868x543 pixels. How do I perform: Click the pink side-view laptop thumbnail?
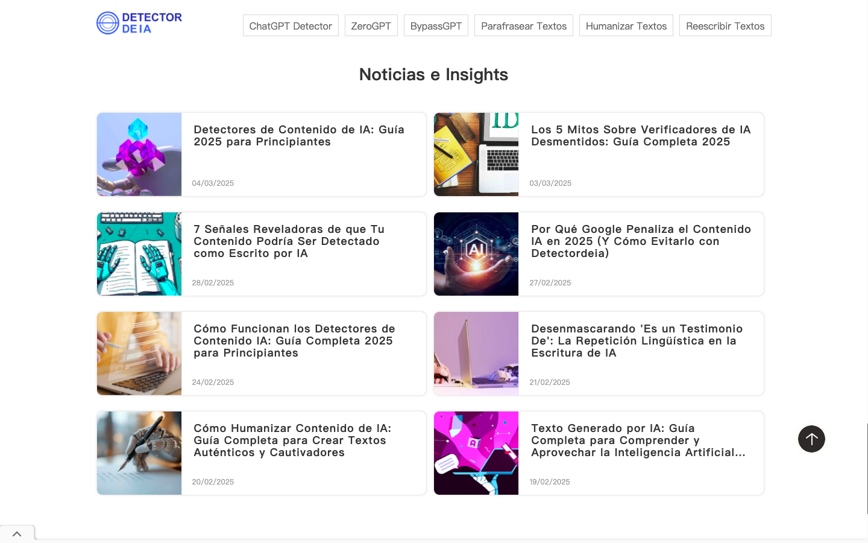(476, 354)
